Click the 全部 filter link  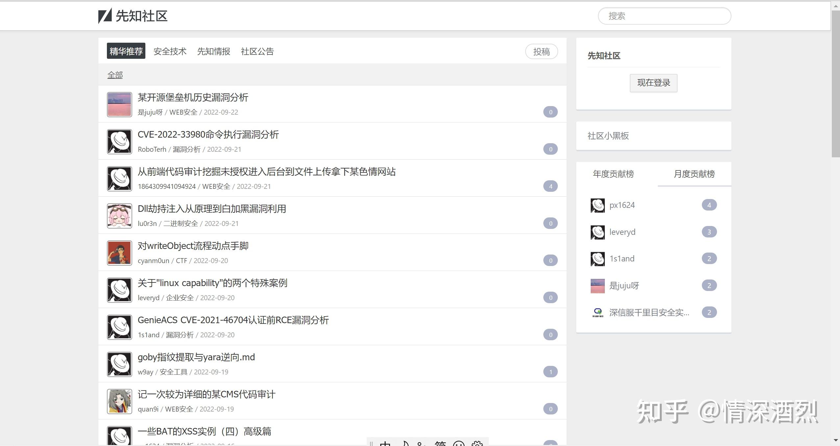pyautogui.click(x=115, y=75)
